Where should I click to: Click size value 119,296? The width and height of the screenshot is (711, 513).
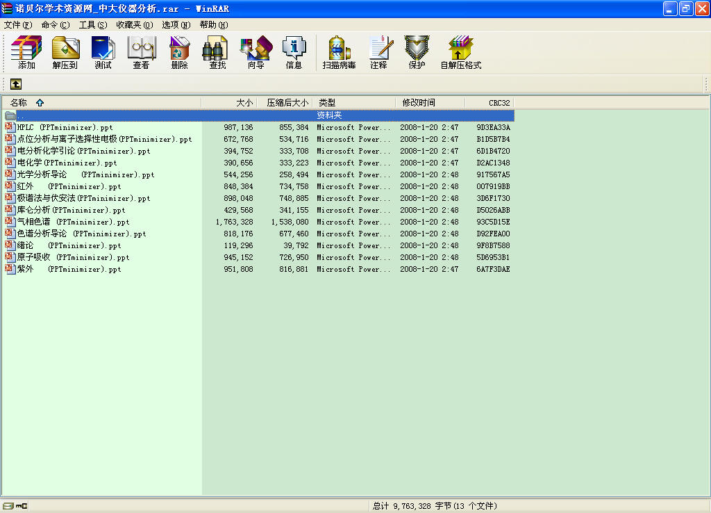[239, 245]
